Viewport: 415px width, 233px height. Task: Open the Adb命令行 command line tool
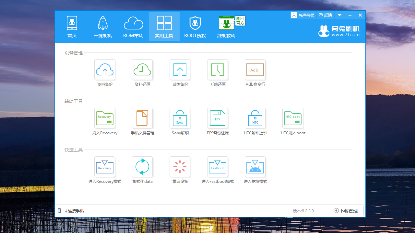pyautogui.click(x=255, y=70)
